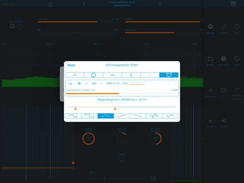The width and height of the screenshot is (244, 183).
Task: Open the LFO icon in side panel
Action: (224, 90)
